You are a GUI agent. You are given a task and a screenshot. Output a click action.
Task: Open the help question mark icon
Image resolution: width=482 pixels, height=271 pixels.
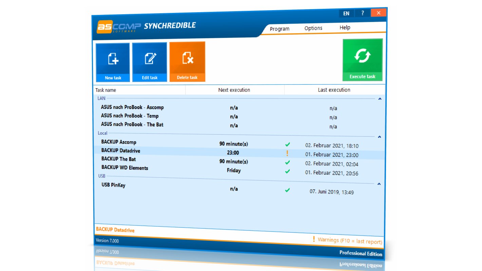pos(362,13)
